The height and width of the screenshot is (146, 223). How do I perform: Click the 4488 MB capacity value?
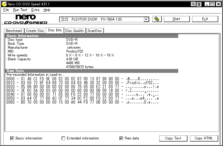click(73, 63)
